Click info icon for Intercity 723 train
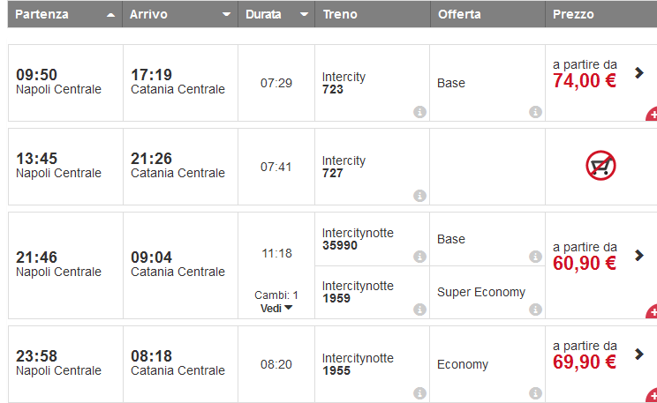This screenshot has width=657, height=403. pyautogui.click(x=419, y=112)
